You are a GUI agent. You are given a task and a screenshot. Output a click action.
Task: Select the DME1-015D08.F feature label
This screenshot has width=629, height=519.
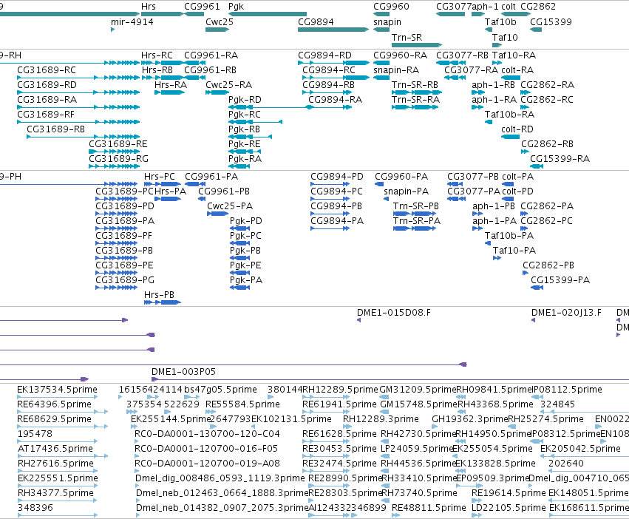pyautogui.click(x=394, y=312)
